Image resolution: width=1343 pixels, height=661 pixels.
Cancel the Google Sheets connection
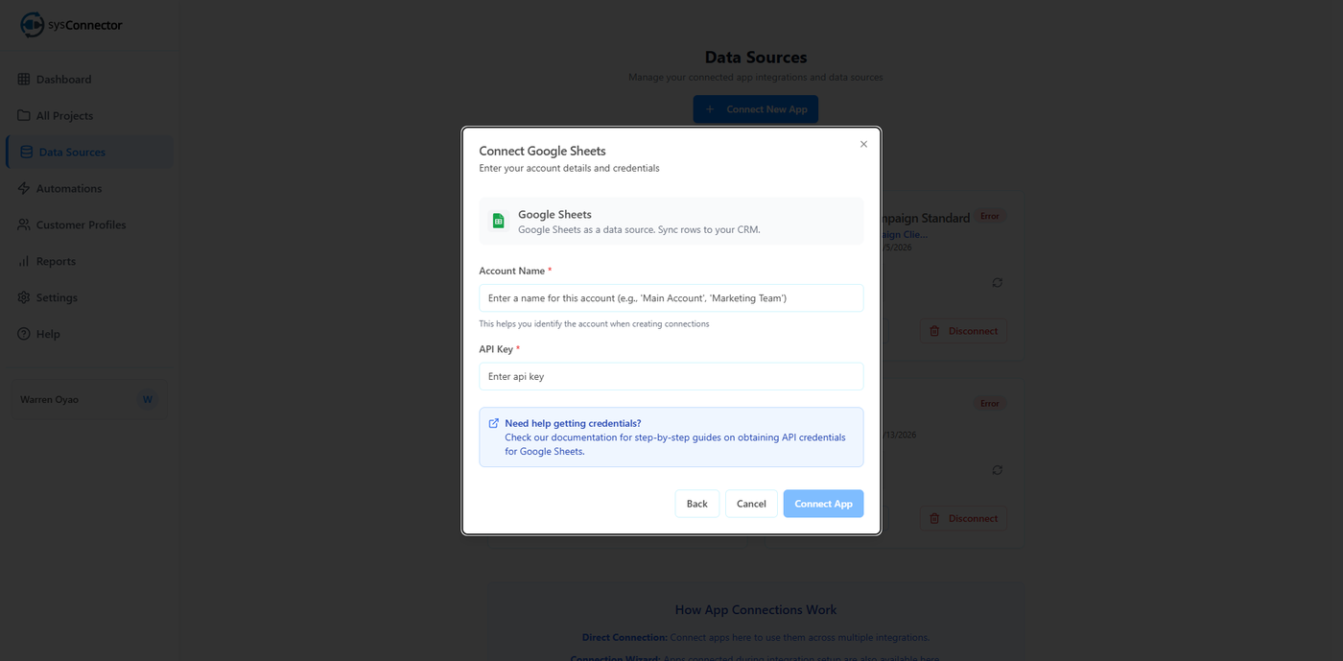(x=751, y=504)
